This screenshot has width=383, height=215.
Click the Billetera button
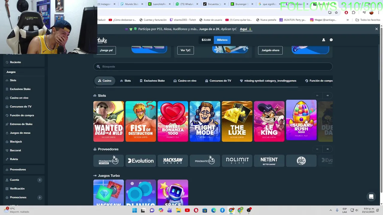tap(222, 40)
